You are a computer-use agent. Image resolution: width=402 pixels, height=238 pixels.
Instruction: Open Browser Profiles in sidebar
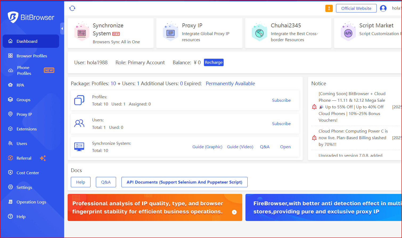pos(32,56)
